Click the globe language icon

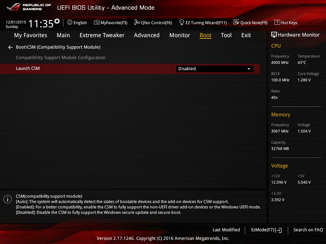(x=70, y=22)
